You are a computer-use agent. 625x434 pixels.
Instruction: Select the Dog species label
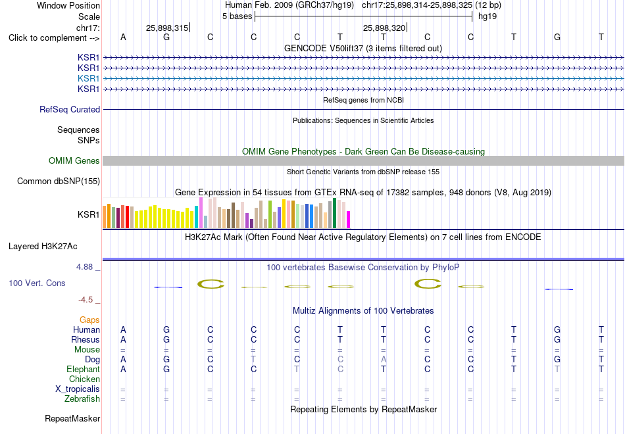pos(92,360)
